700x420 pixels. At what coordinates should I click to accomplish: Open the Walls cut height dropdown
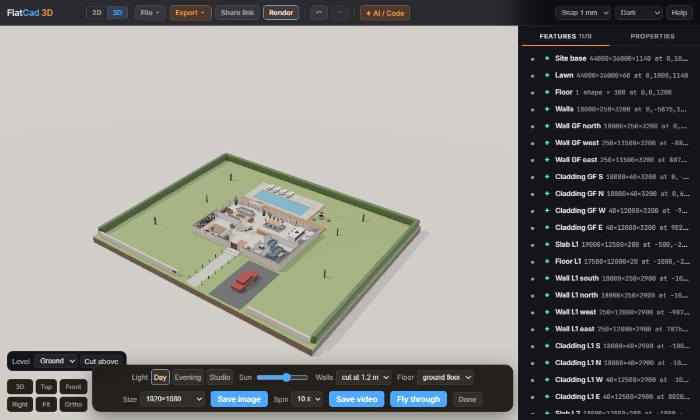[x=363, y=377]
